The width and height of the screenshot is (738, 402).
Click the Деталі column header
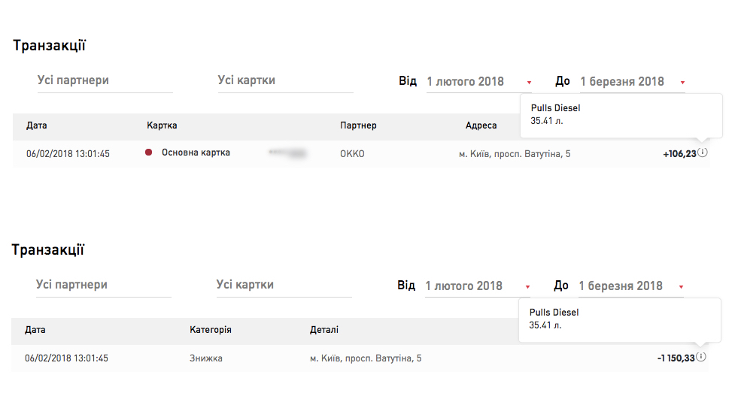(x=323, y=330)
